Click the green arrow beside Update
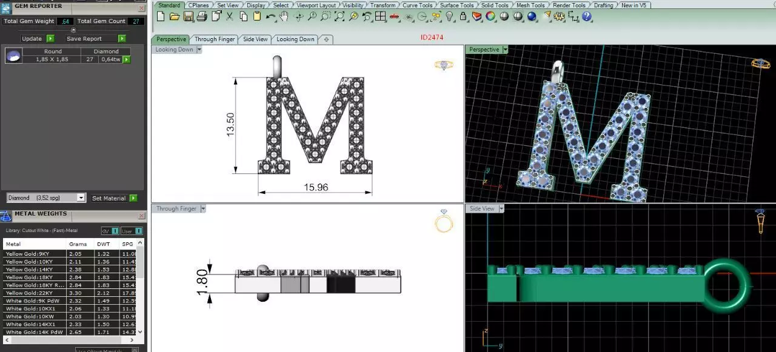Image resolution: width=776 pixels, height=352 pixels. click(50, 39)
